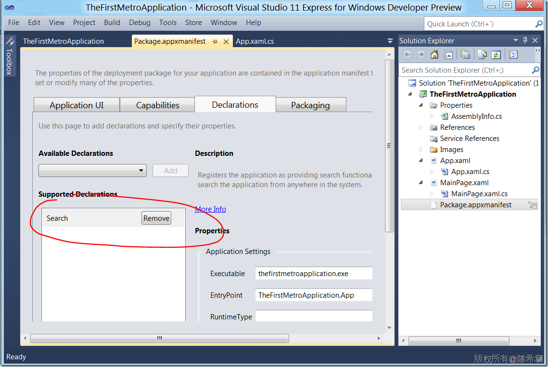This screenshot has width=548, height=367.
Task: Collapse TheFirstMetroApplication project node
Action: (x=410, y=94)
